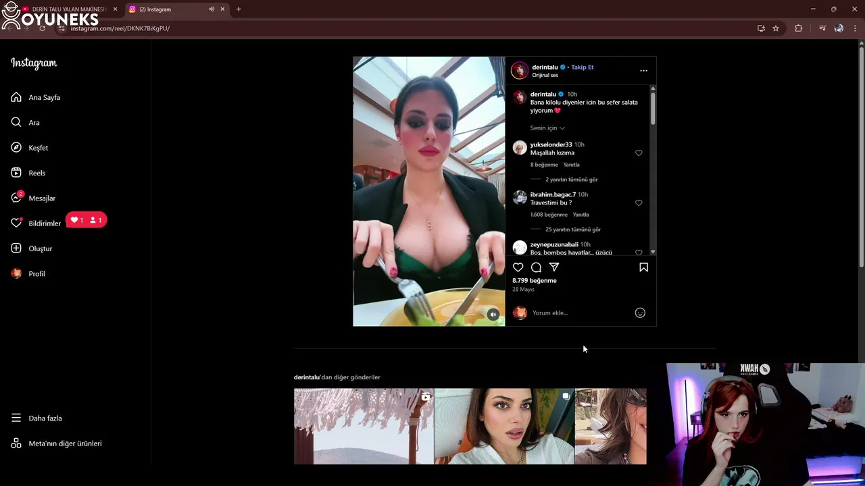Click the home icon in sidebar
Viewport: 865px width, 486px height.
[16, 97]
